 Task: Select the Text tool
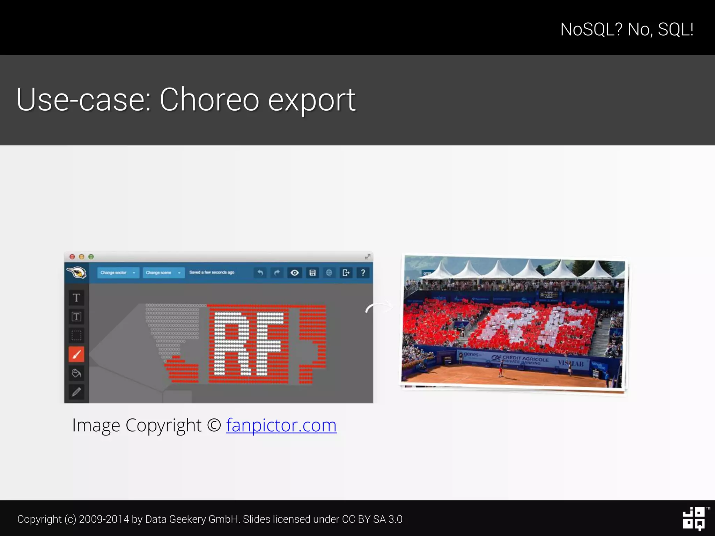pyautogui.click(x=76, y=298)
